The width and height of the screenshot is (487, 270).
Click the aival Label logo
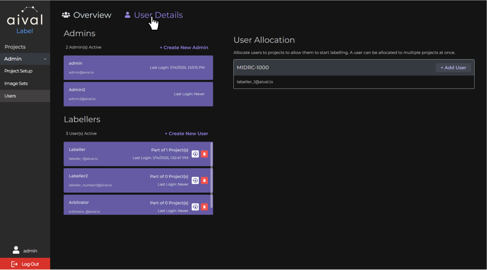(x=24, y=18)
